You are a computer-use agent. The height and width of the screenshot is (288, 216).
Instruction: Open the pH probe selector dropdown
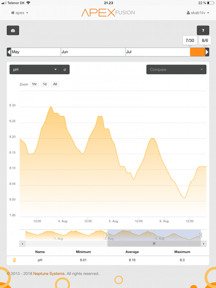35,70
